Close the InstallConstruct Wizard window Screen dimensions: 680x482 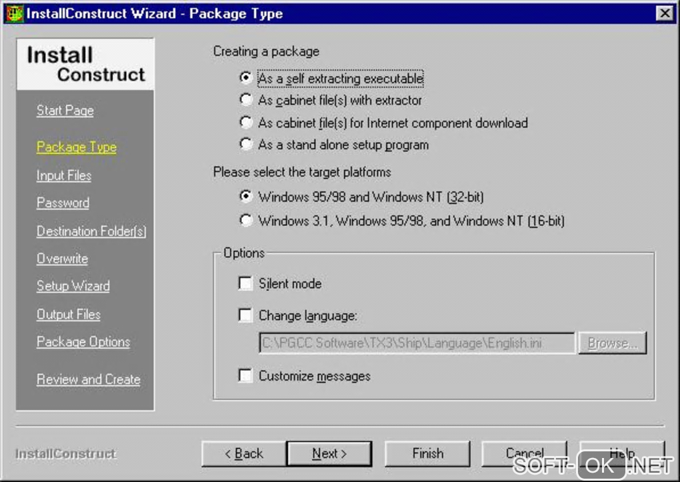(x=665, y=13)
